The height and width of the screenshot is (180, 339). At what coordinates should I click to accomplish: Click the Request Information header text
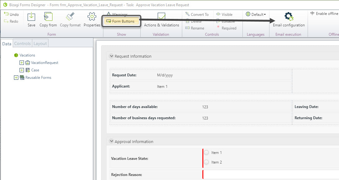tap(133, 56)
